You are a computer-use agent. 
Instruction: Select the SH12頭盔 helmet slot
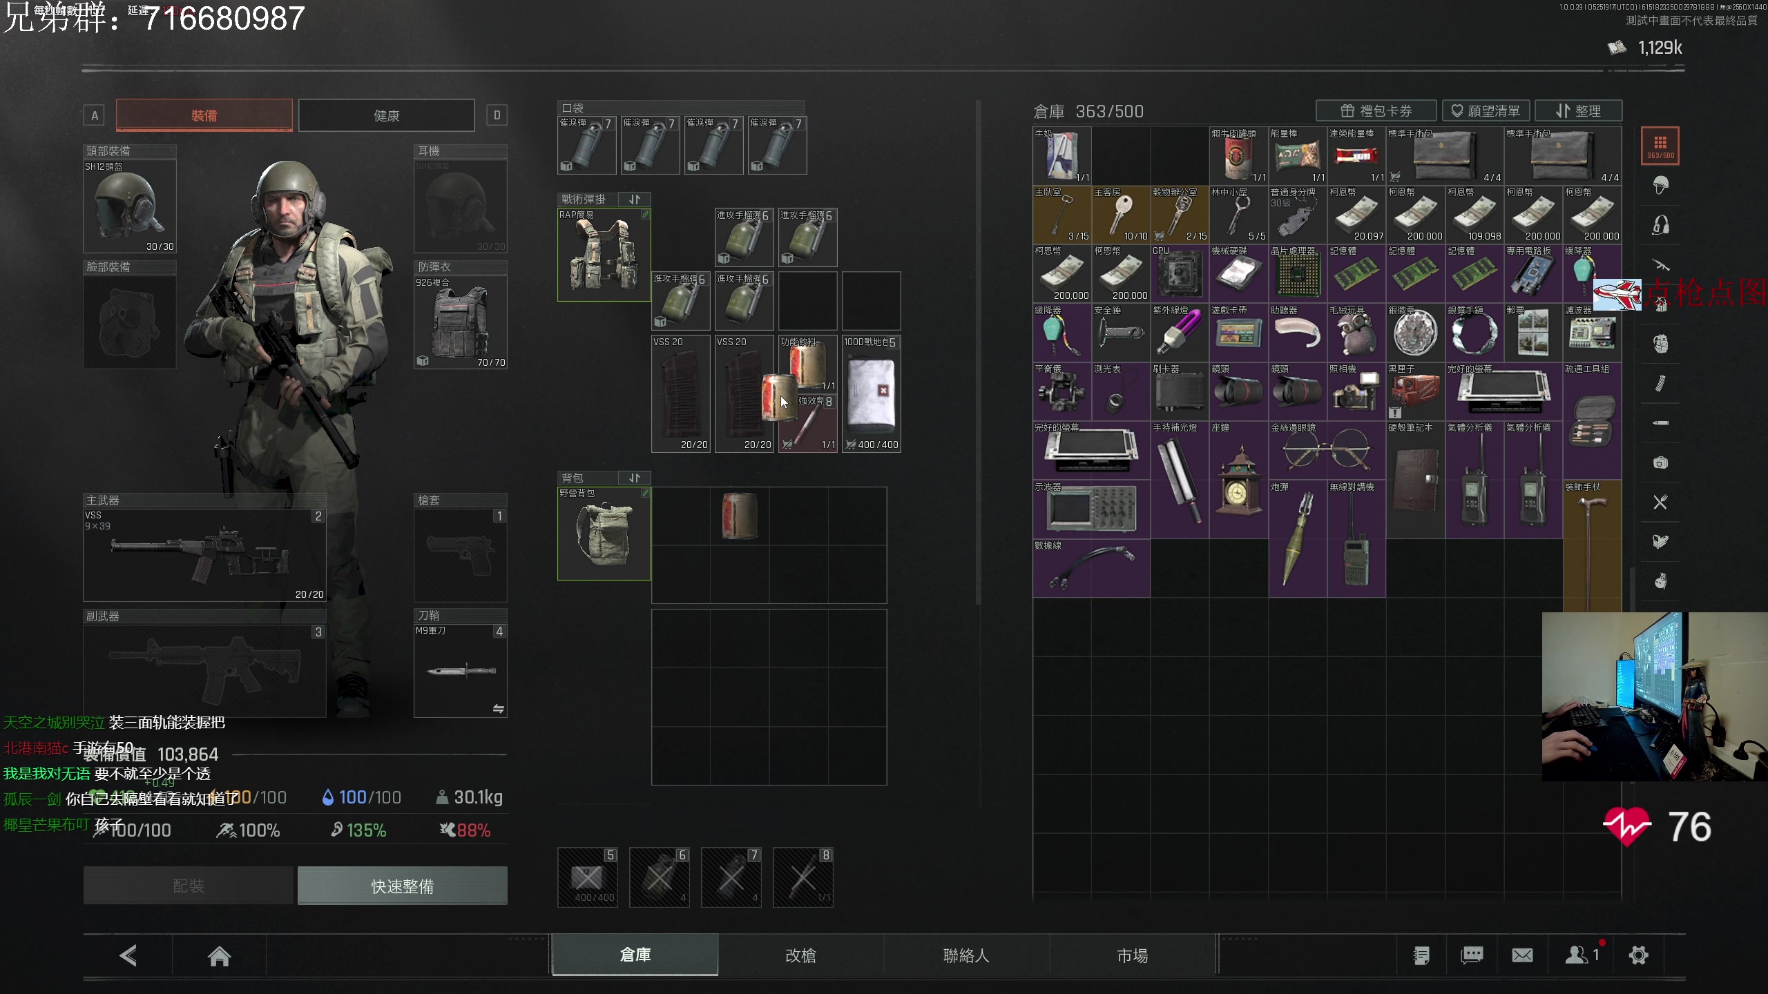pyautogui.click(x=130, y=206)
